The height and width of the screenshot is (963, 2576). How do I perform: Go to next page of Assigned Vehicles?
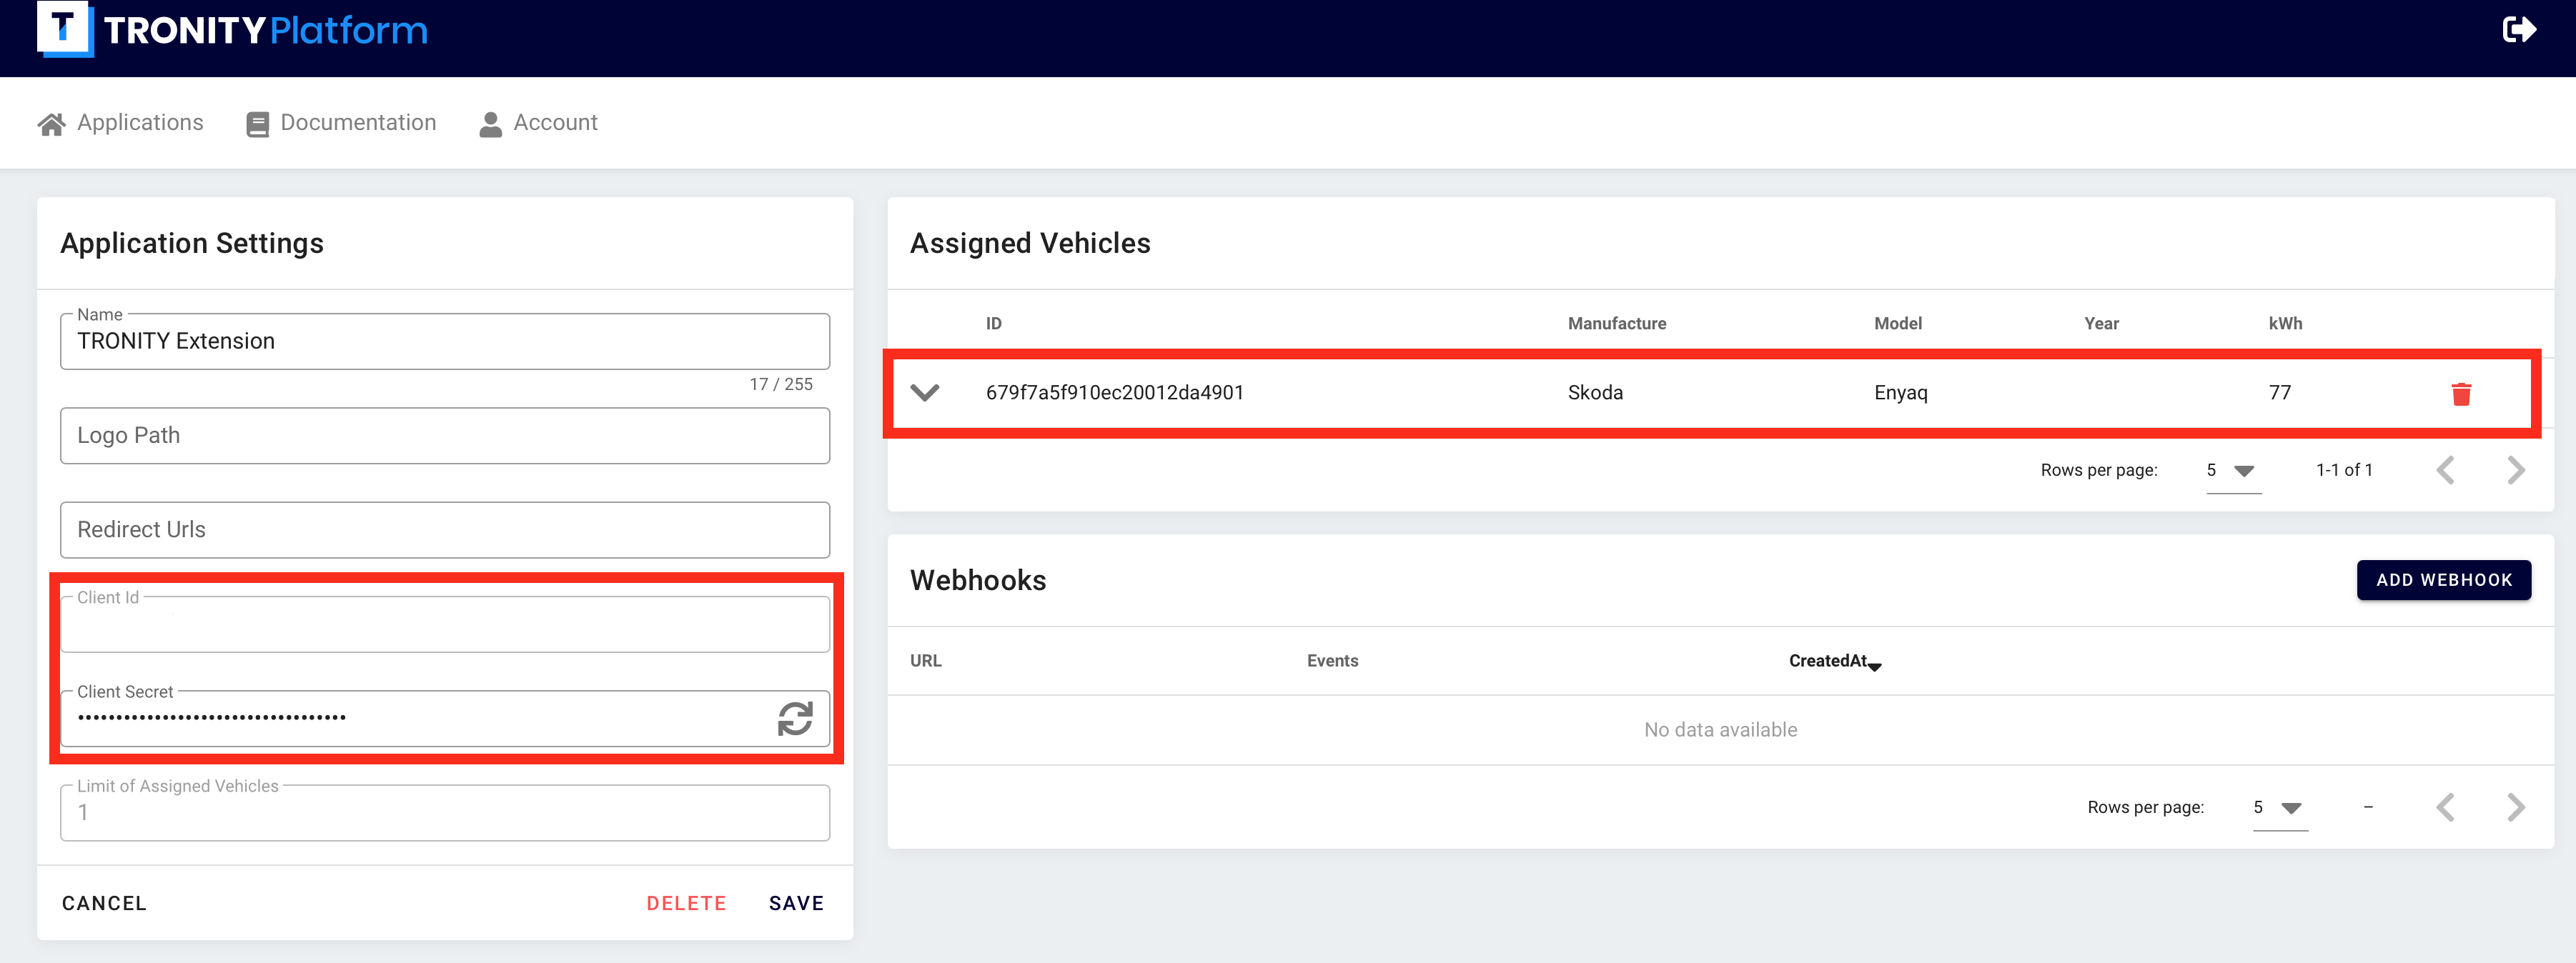[2516, 470]
